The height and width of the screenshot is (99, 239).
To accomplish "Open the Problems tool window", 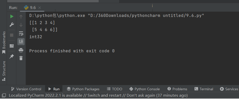I will [177, 89].
